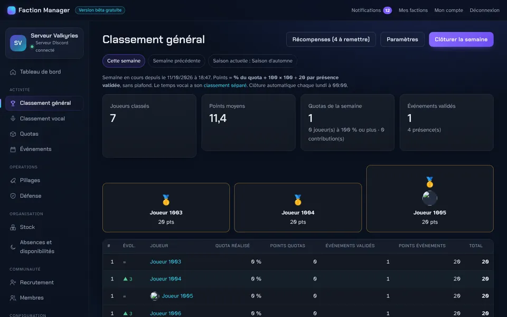Screen dimensions: 507x317
Task: Click the Absences moon icon
Action: (x=13, y=247)
